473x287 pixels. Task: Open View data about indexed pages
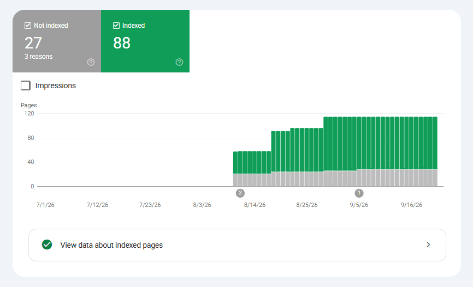pyautogui.click(x=237, y=245)
